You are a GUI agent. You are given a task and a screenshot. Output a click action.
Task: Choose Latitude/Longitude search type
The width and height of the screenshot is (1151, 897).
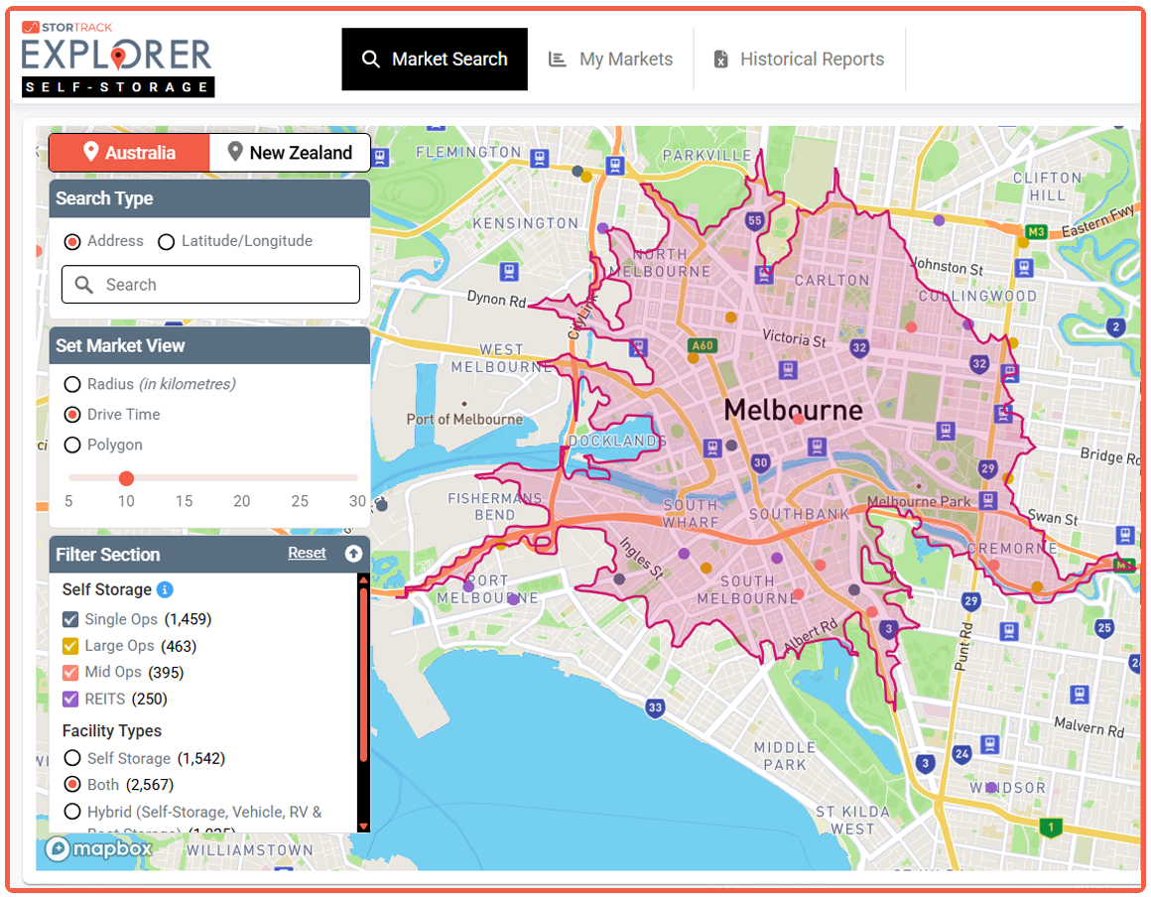(167, 241)
